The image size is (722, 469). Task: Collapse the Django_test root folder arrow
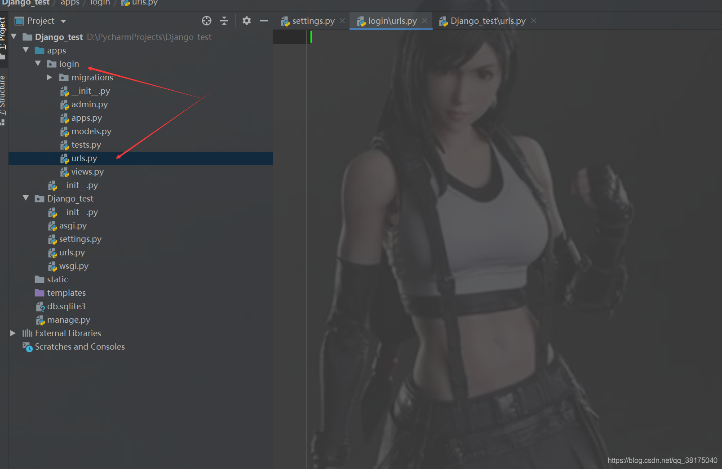pyautogui.click(x=14, y=36)
